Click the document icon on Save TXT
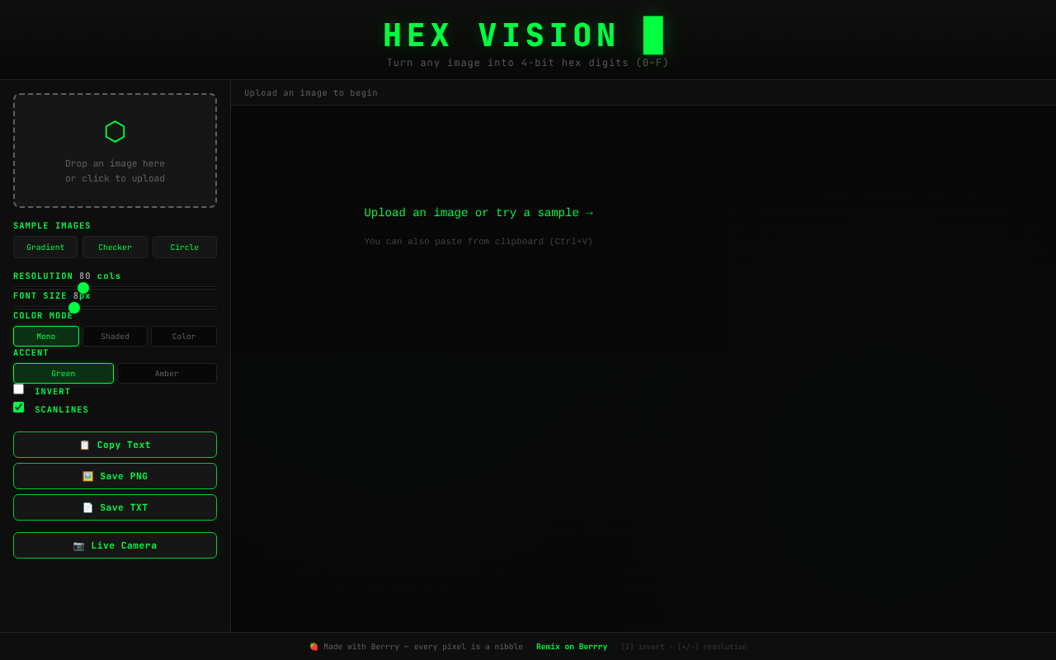 click(x=87, y=507)
